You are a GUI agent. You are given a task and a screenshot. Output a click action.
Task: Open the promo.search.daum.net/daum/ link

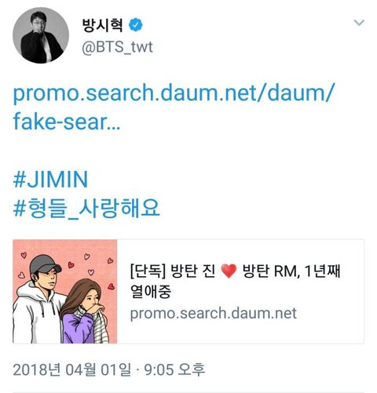pos(174,93)
